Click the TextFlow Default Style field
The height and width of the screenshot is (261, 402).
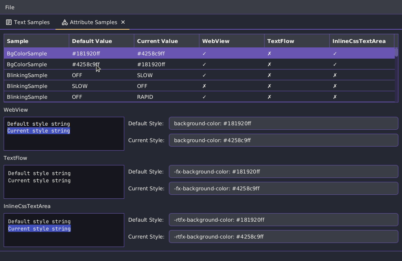tap(283, 171)
